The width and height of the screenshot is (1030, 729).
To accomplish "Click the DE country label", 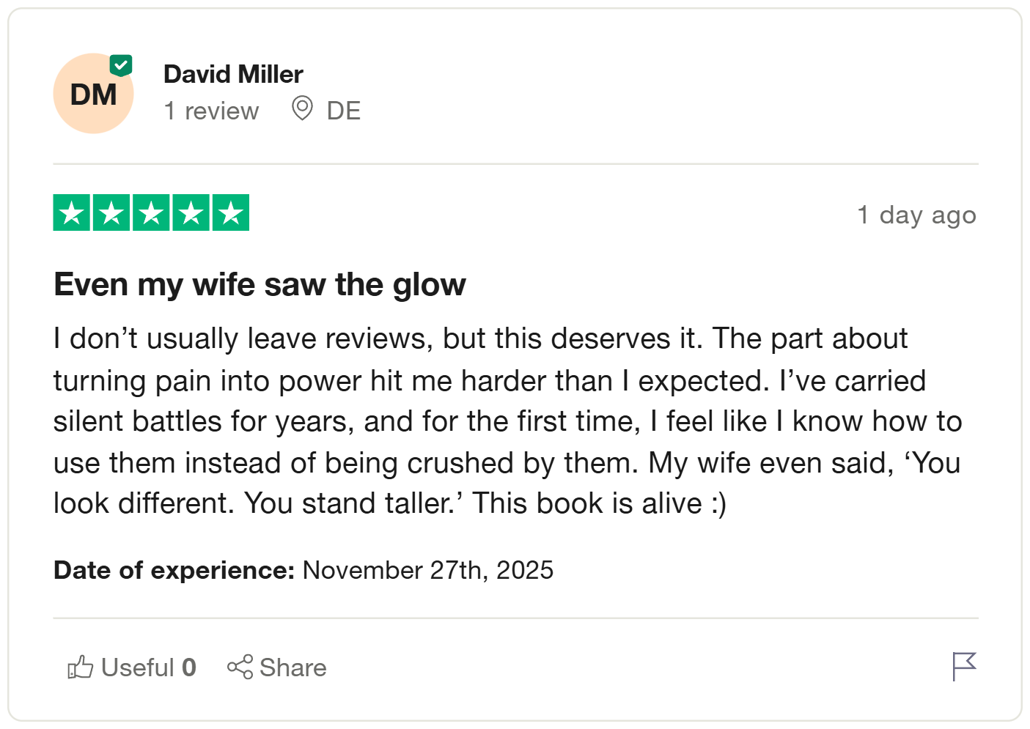I will (x=343, y=111).
